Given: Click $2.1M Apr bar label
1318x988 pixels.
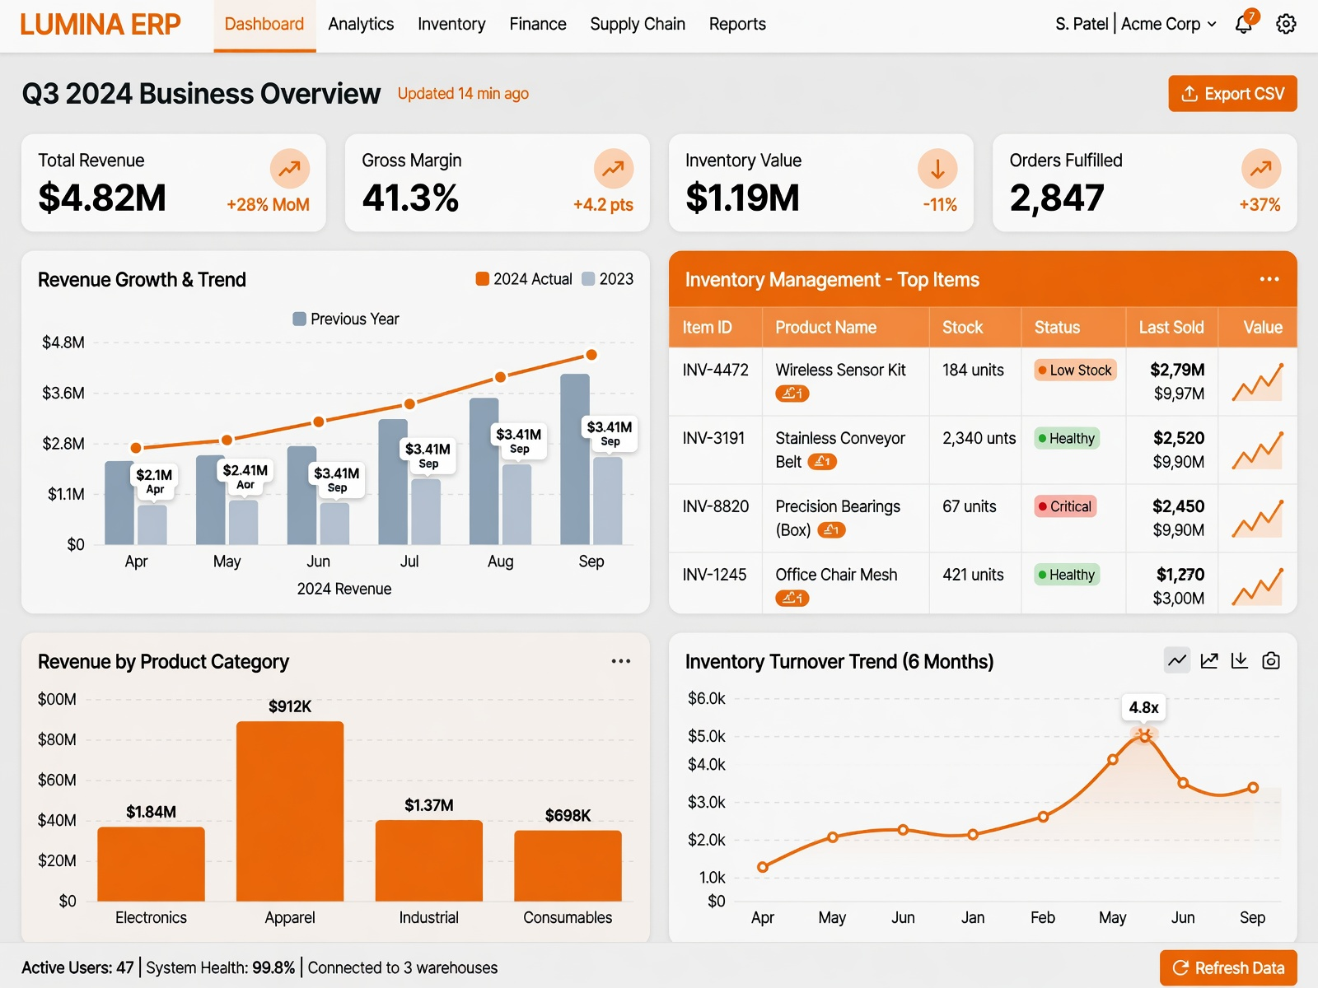Looking at the screenshot, I should click(x=154, y=481).
